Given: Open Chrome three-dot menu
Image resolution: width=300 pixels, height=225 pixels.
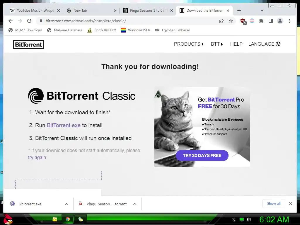Looking at the screenshot, I should [289, 21].
